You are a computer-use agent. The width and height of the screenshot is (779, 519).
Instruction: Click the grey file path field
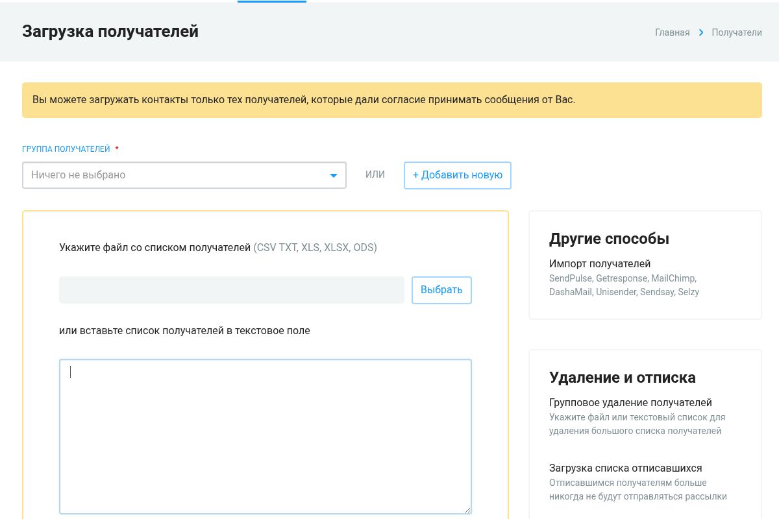(232, 290)
